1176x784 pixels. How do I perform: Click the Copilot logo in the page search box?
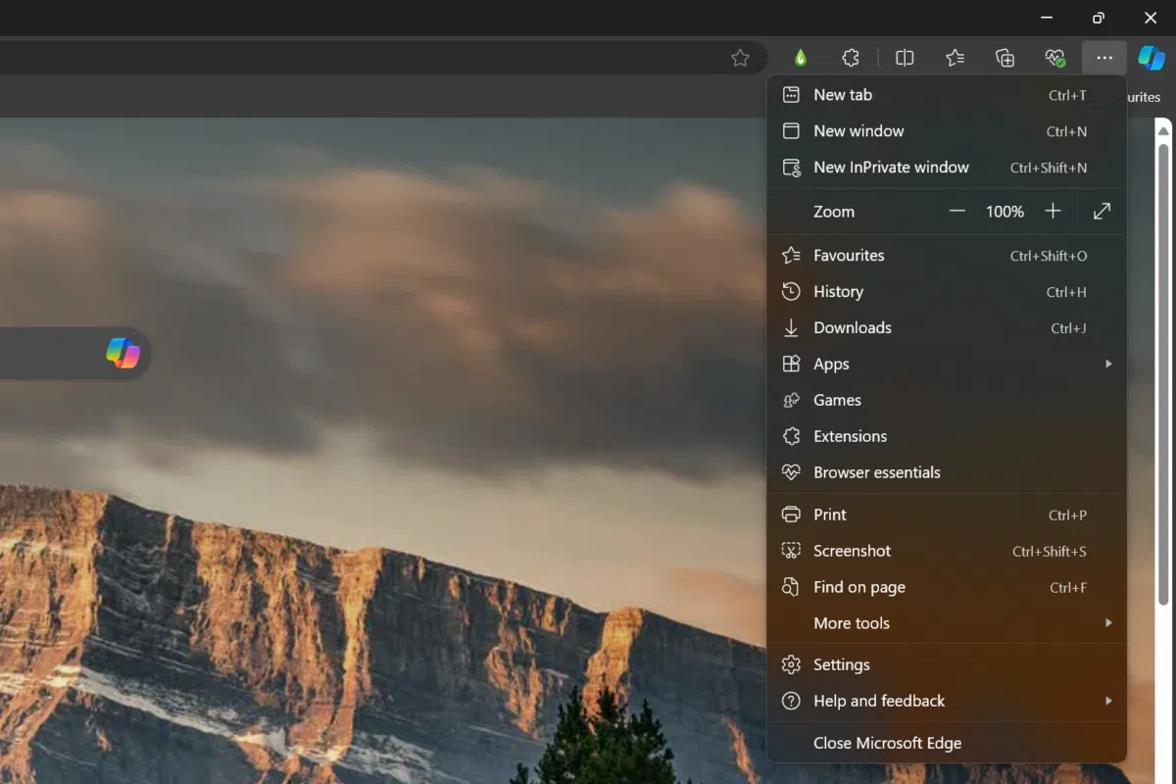(122, 353)
